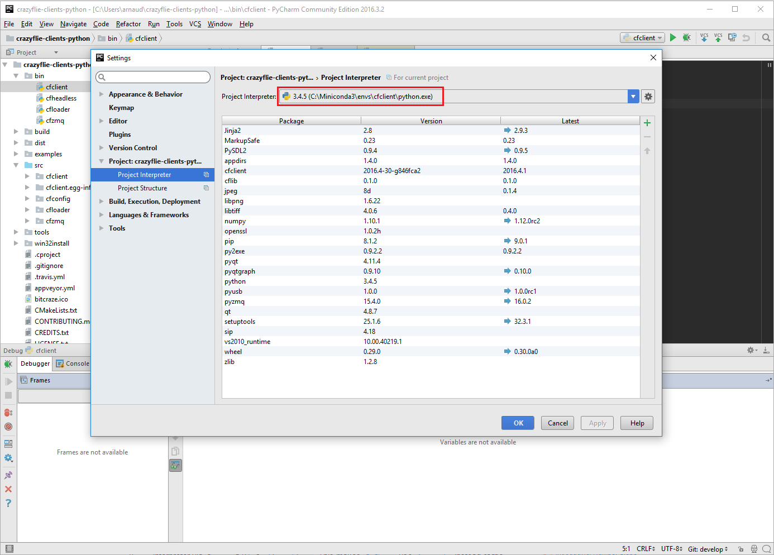Screen dimensions: 774x555
Task: Switch to the Console tab in Debug
Action: pyautogui.click(x=73, y=363)
